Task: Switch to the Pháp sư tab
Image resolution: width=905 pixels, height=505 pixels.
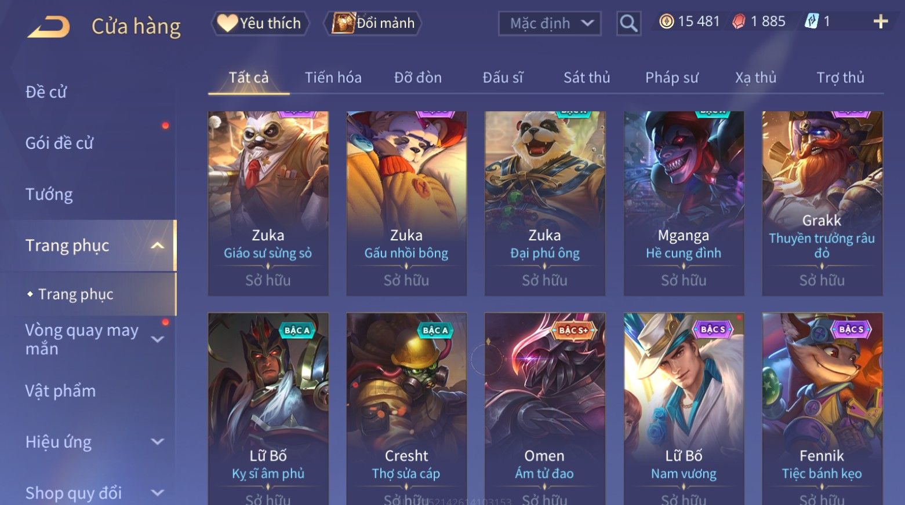Action: 671,78
